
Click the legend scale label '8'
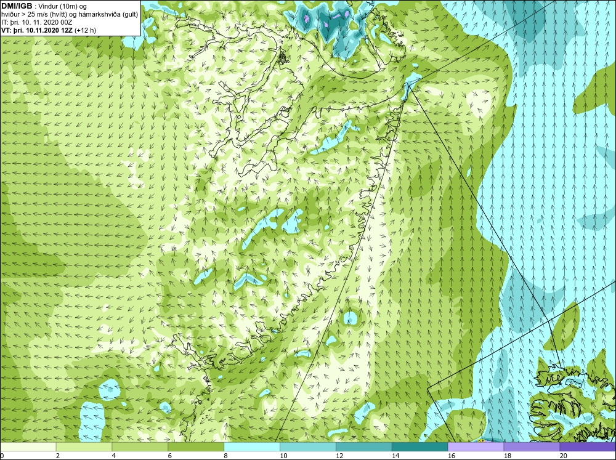point(225,456)
